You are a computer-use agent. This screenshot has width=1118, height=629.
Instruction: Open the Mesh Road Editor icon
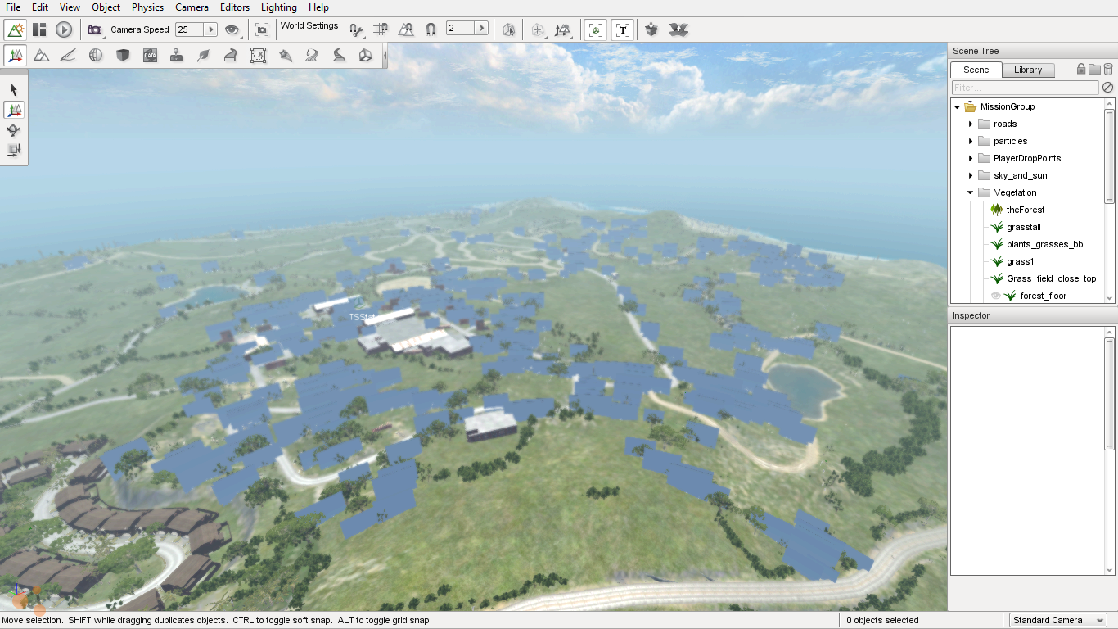pyautogui.click(x=231, y=56)
